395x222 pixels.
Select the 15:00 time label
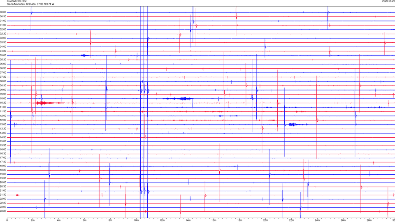point(3,141)
